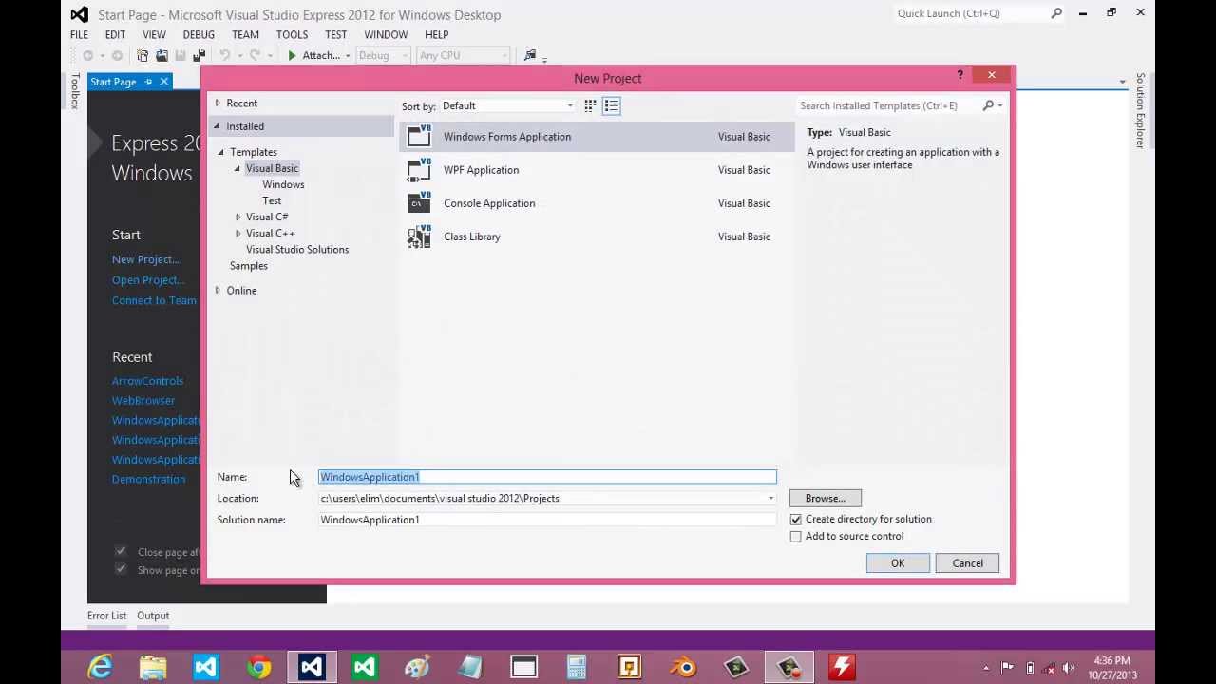The width and height of the screenshot is (1216, 684).
Task: Choose the WPF Application template icon
Action: click(x=419, y=170)
